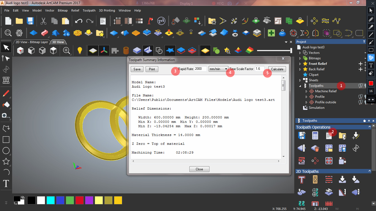Open Toolpath Summary icon in Toolpath Operations

pos(329,135)
